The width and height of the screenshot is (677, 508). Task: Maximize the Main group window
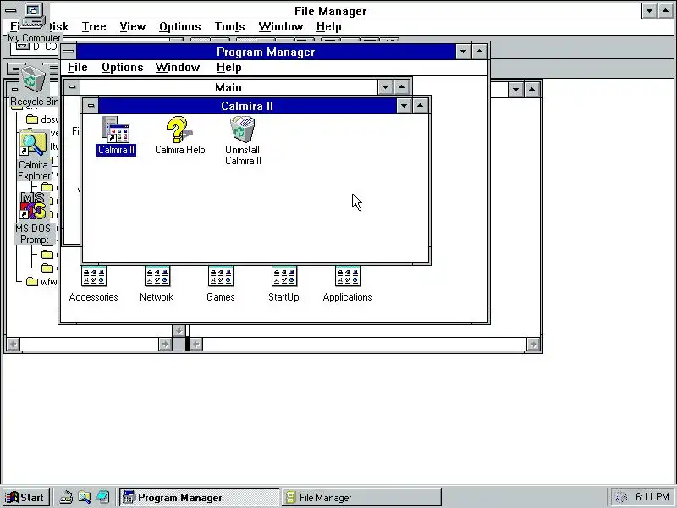click(x=401, y=87)
